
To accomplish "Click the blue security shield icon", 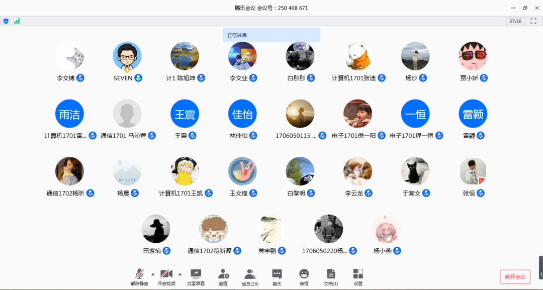I will click(x=6, y=21).
